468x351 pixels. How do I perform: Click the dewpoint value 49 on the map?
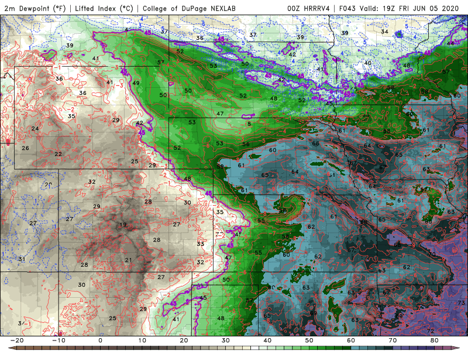136,83
